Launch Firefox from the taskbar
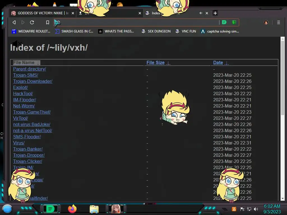 [x=72, y=209]
